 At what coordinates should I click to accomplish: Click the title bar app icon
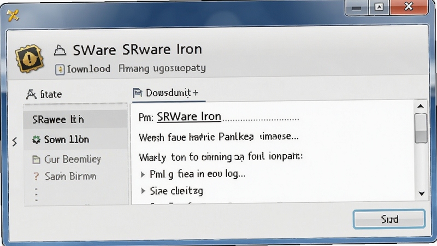[13, 15]
